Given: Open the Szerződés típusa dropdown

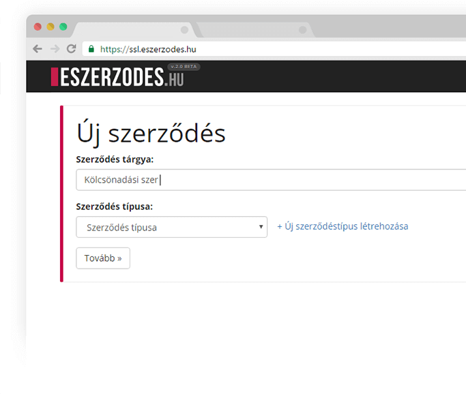Looking at the screenshot, I should point(171,227).
